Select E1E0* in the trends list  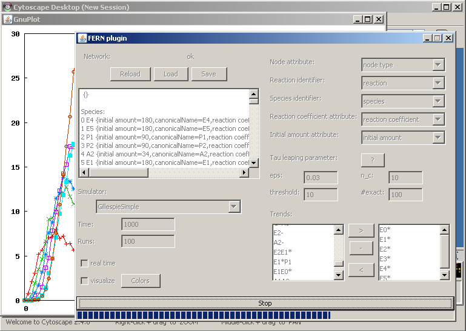click(303, 271)
